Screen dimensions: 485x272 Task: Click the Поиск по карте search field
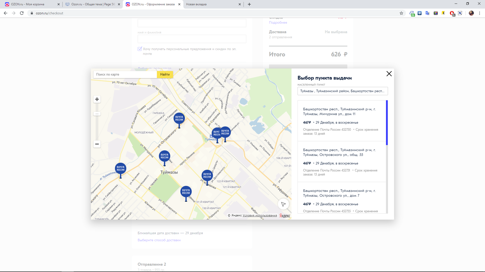(125, 74)
